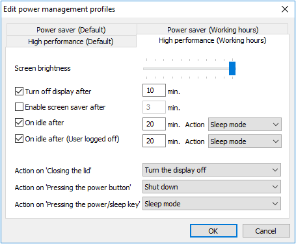Click the User logged off idle minutes field
The image size is (296, 244).
coord(154,141)
